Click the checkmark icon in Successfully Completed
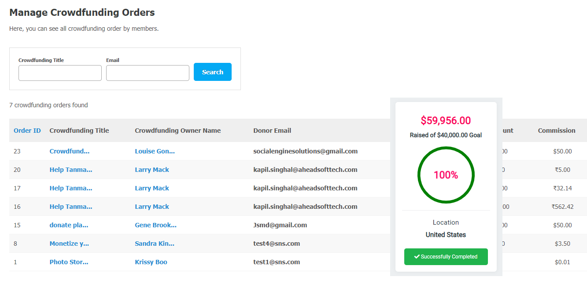The image size is (587, 284). click(x=417, y=257)
